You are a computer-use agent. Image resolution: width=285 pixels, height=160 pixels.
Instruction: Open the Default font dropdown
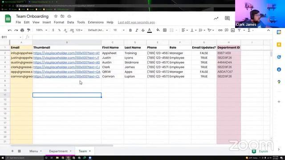(x=98, y=30)
